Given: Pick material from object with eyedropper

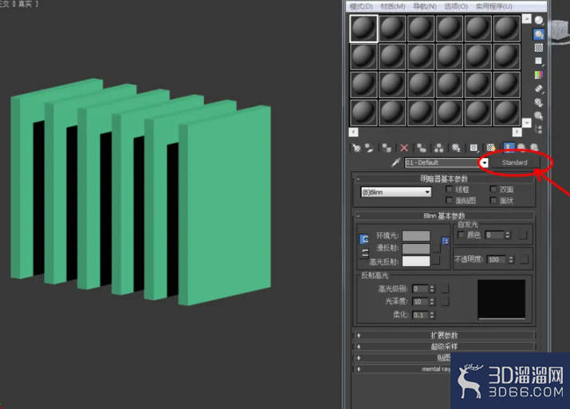Looking at the screenshot, I should [x=395, y=162].
